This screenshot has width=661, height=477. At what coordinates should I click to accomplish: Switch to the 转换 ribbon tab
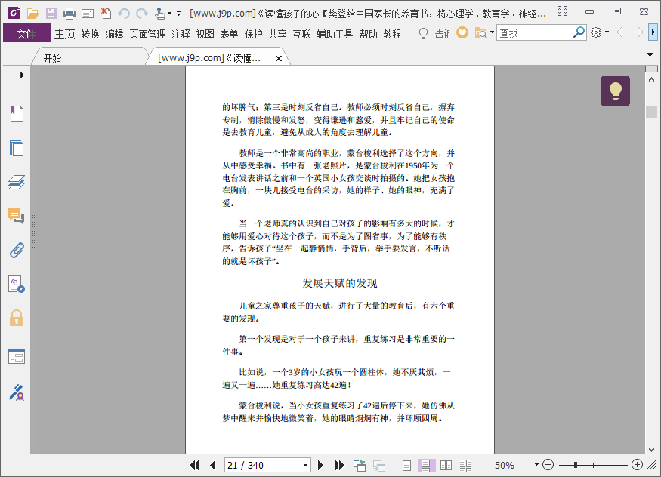[x=90, y=34]
